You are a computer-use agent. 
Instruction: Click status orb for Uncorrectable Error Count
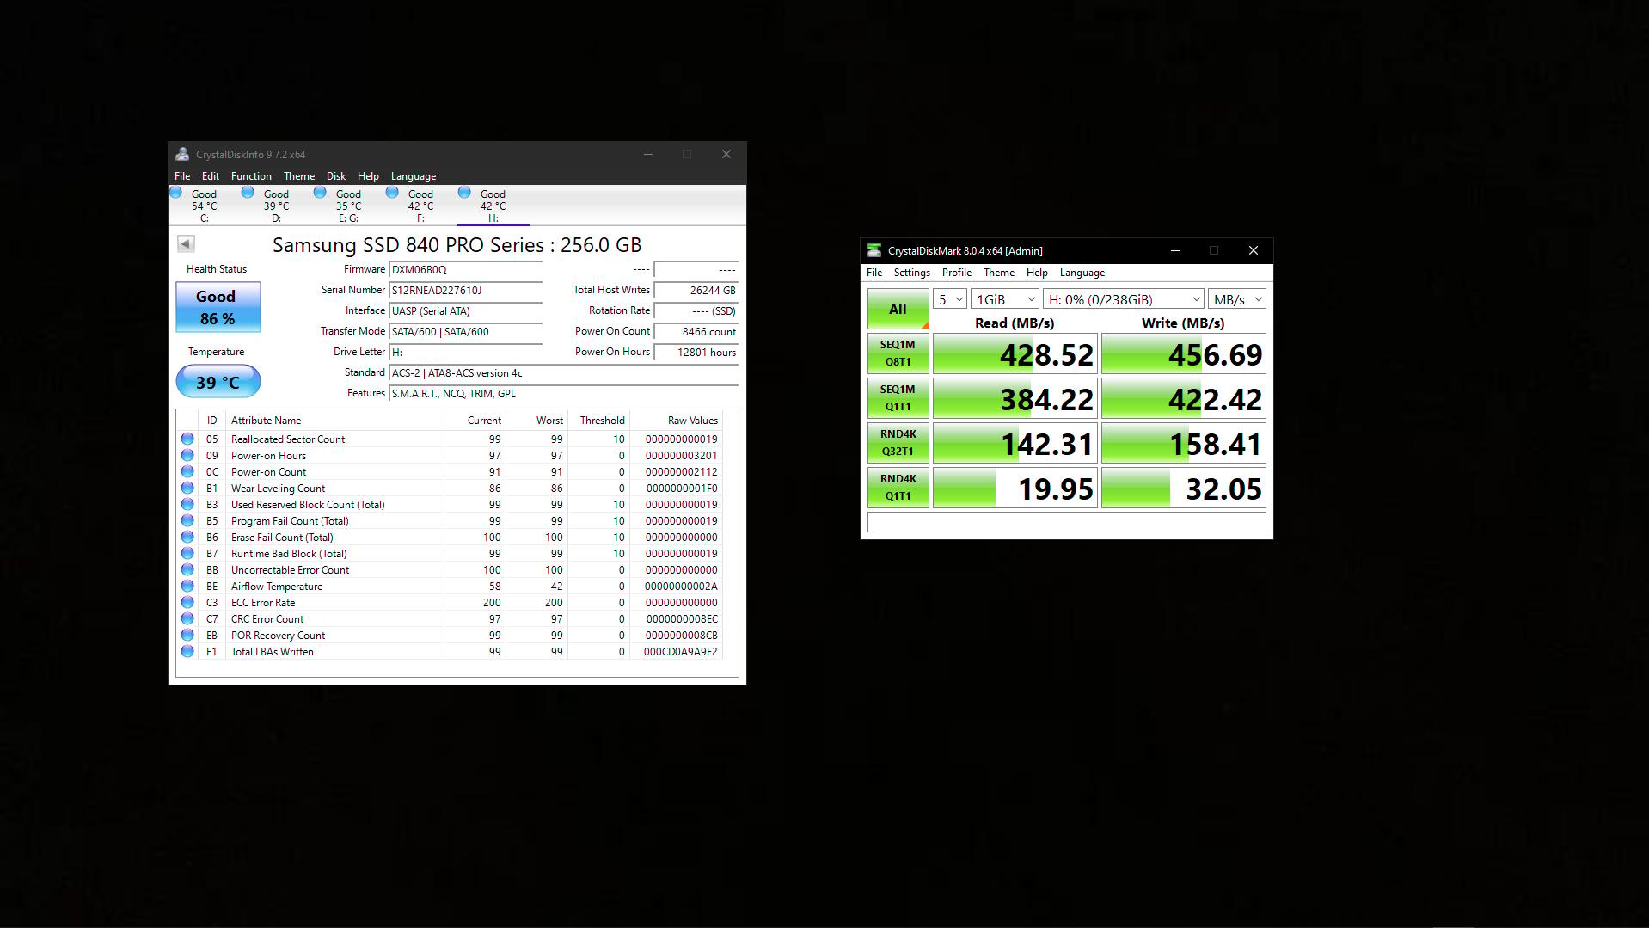(187, 569)
